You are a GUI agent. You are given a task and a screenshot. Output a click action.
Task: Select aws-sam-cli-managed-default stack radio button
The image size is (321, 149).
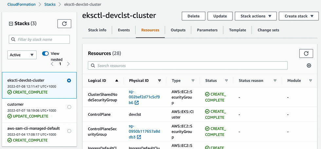tap(69, 131)
